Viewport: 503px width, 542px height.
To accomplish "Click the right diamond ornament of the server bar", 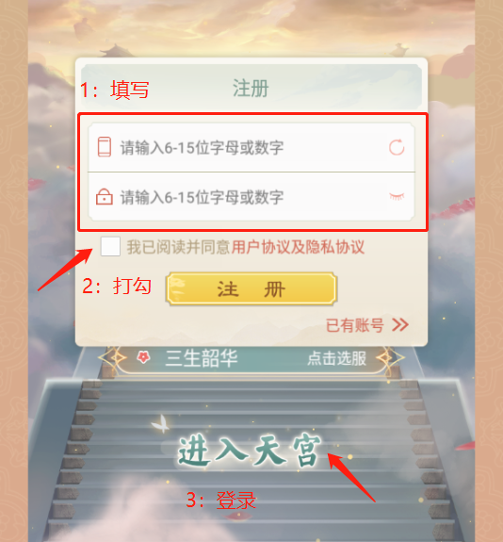I will pos(390,358).
